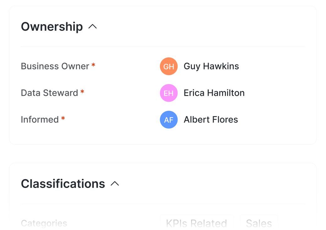The width and height of the screenshot is (326, 230).
Task: Collapse the Classifications section
Action: click(115, 184)
